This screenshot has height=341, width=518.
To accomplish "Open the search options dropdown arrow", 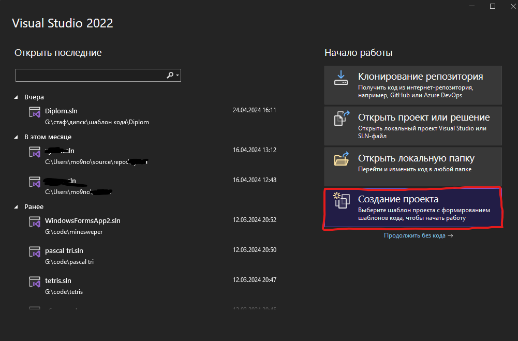I will coord(177,76).
